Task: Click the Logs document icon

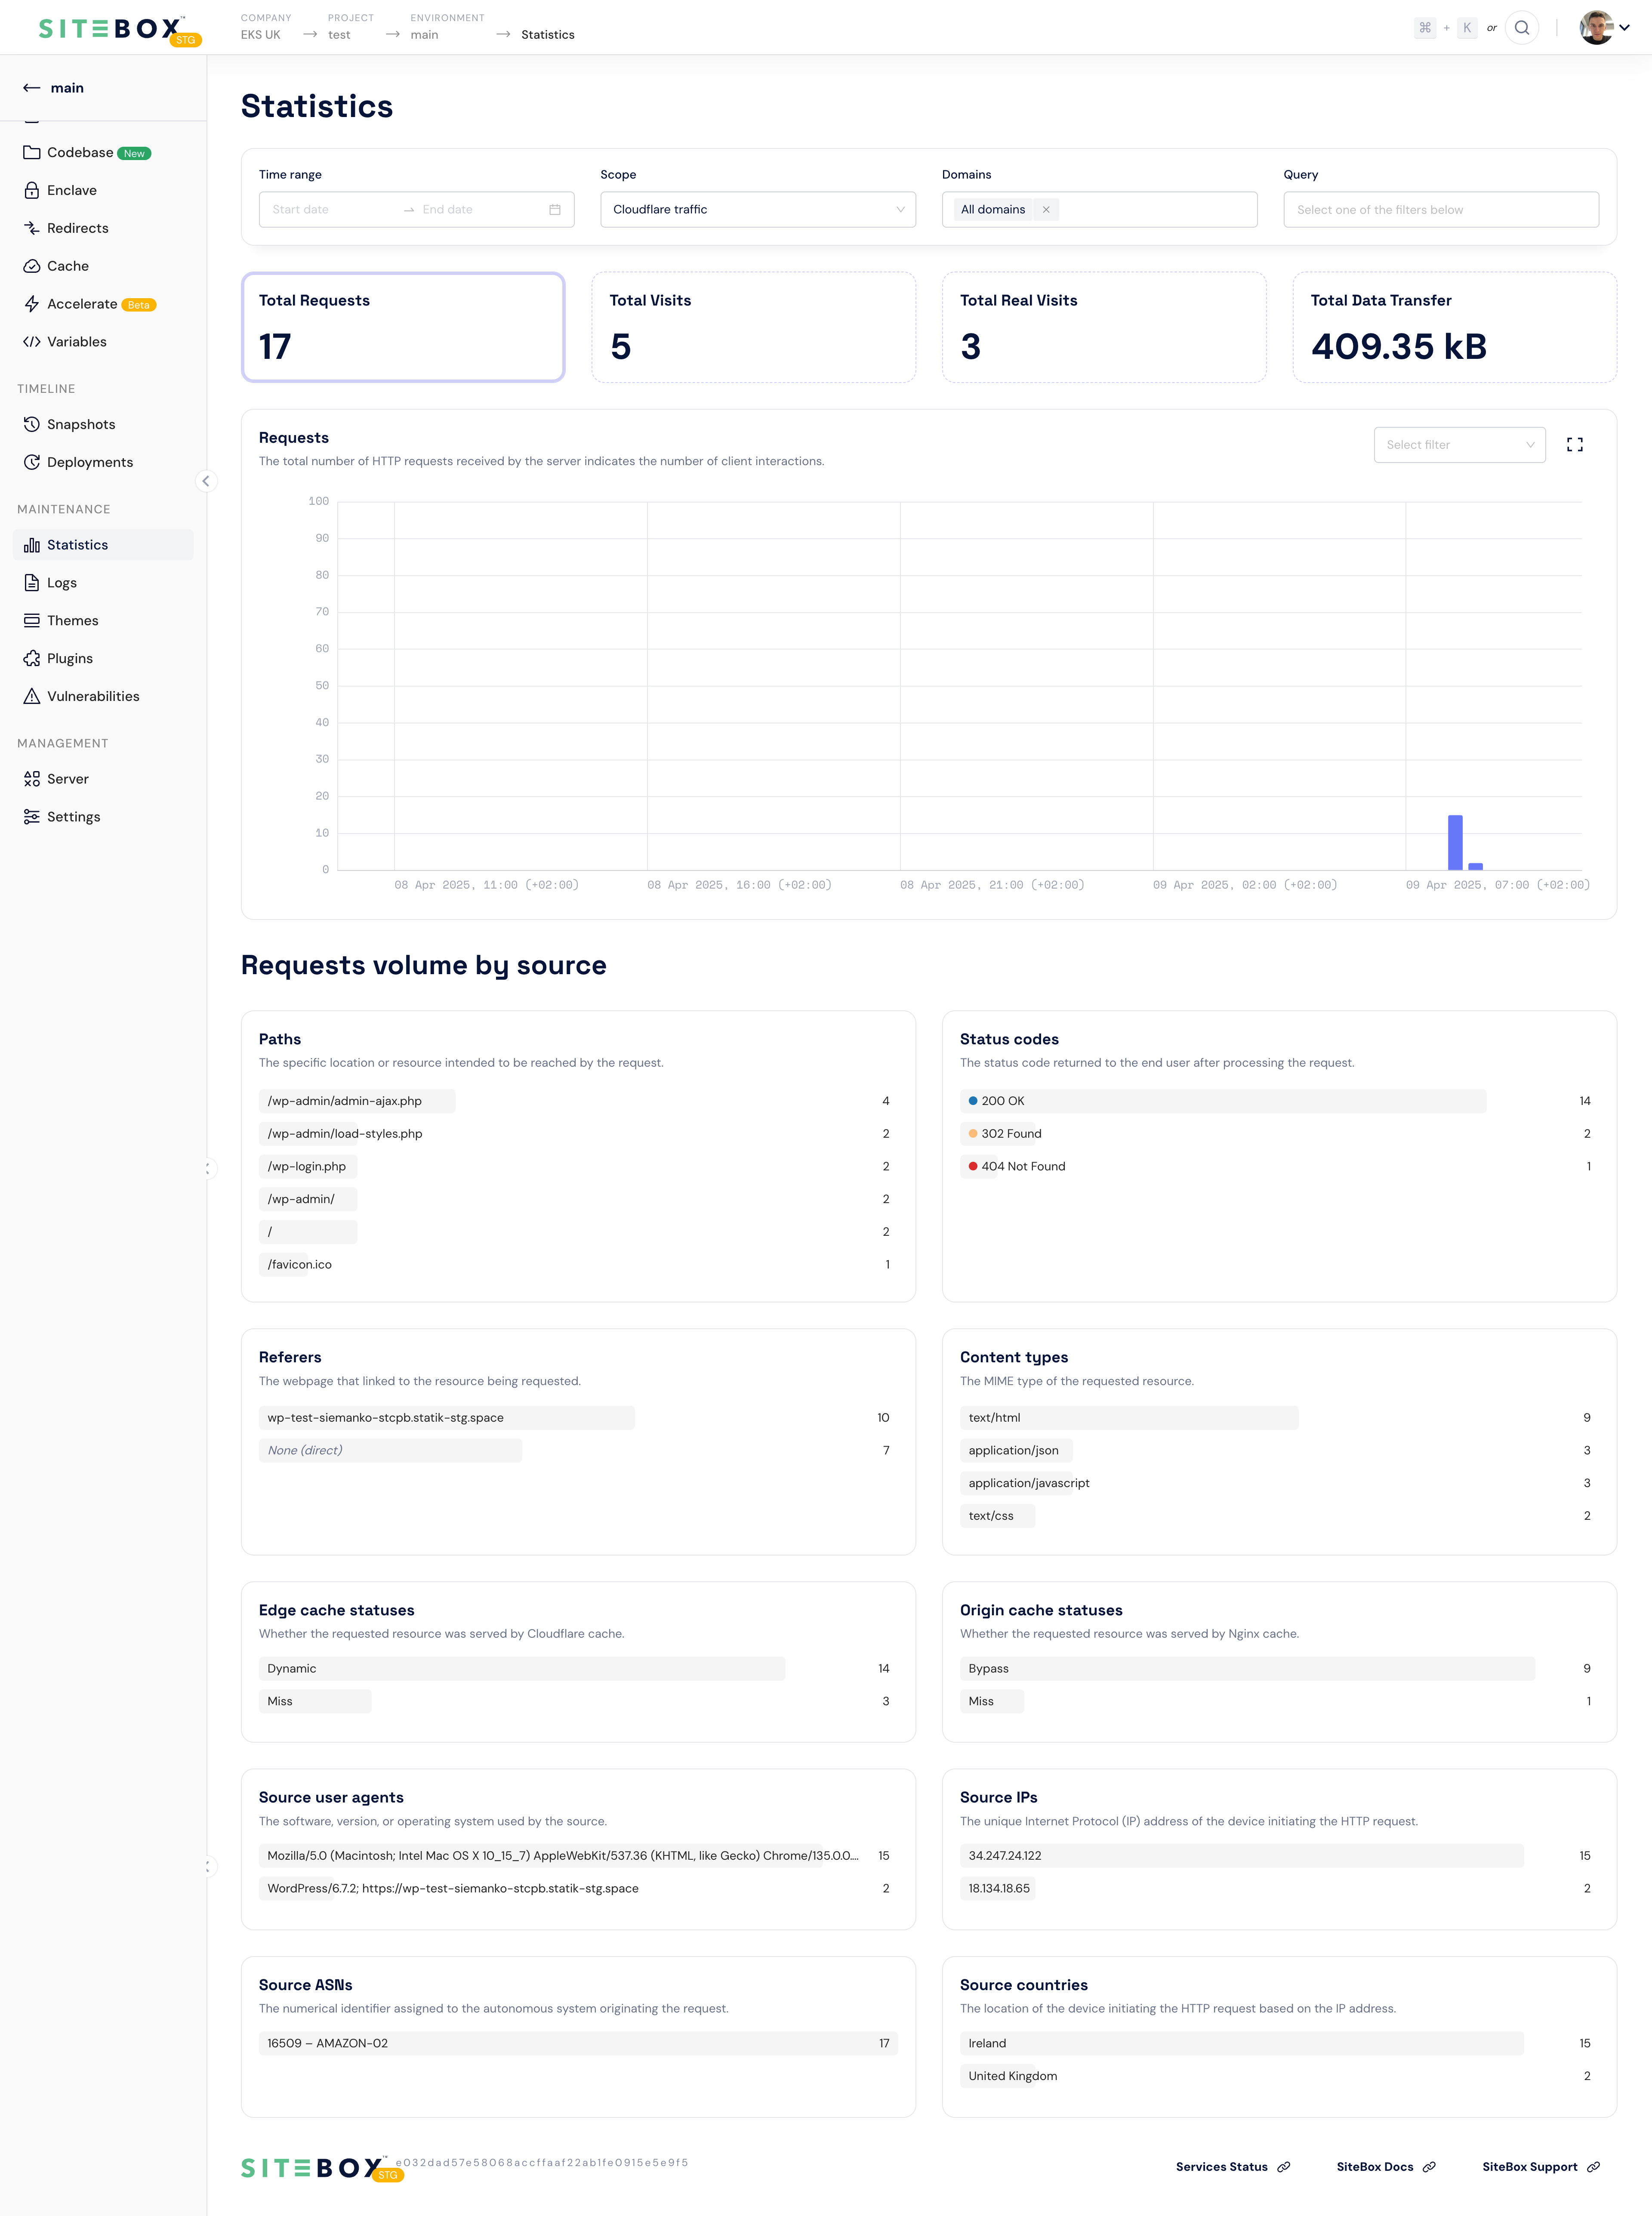Action: [x=32, y=583]
